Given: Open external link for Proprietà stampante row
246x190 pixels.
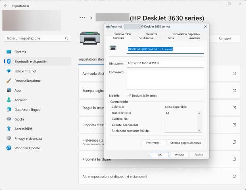Looking at the screenshot, I should coord(234,125).
